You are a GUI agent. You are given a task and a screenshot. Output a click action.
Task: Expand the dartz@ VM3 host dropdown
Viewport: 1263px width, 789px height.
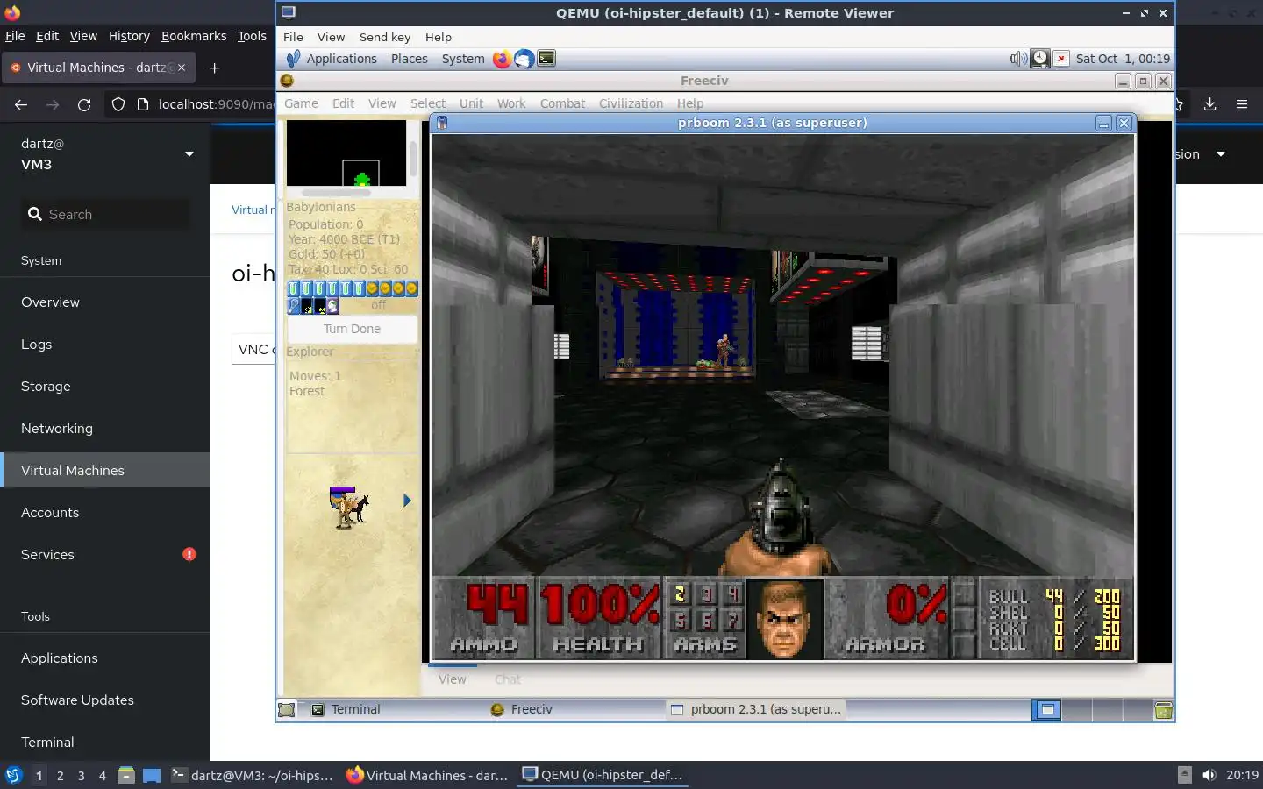pos(189,154)
